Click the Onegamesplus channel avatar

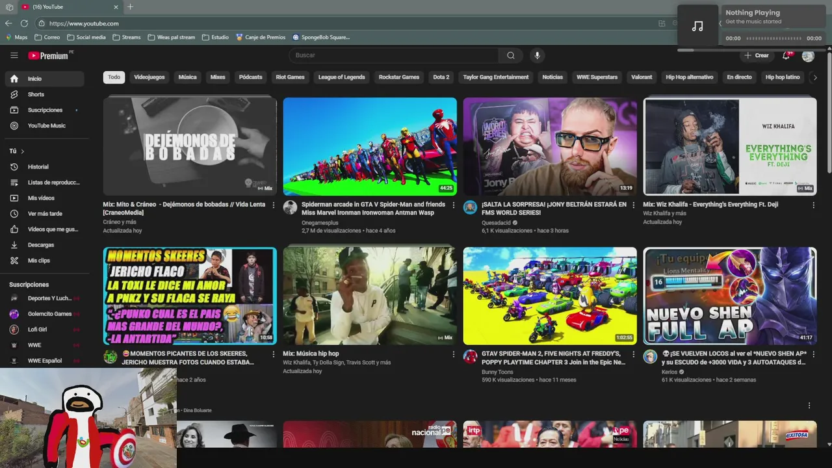(x=290, y=207)
